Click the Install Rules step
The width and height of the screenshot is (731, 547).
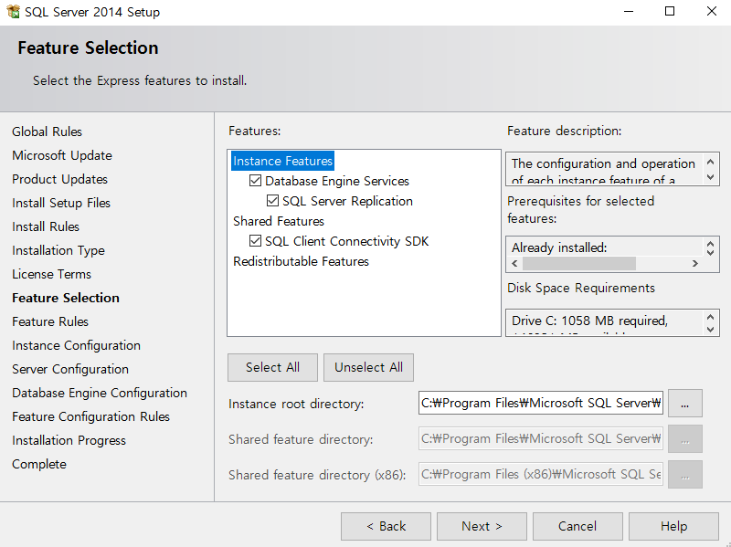point(46,226)
